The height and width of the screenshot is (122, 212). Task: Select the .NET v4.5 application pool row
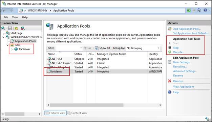[x=104, y=59]
